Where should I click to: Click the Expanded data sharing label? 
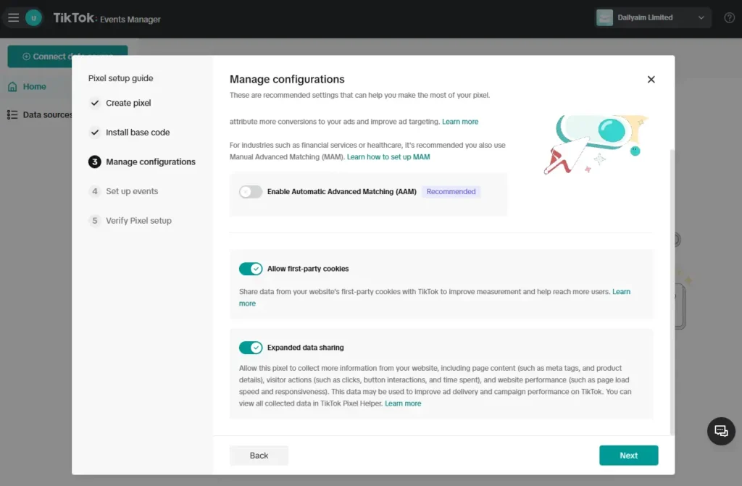(x=306, y=348)
